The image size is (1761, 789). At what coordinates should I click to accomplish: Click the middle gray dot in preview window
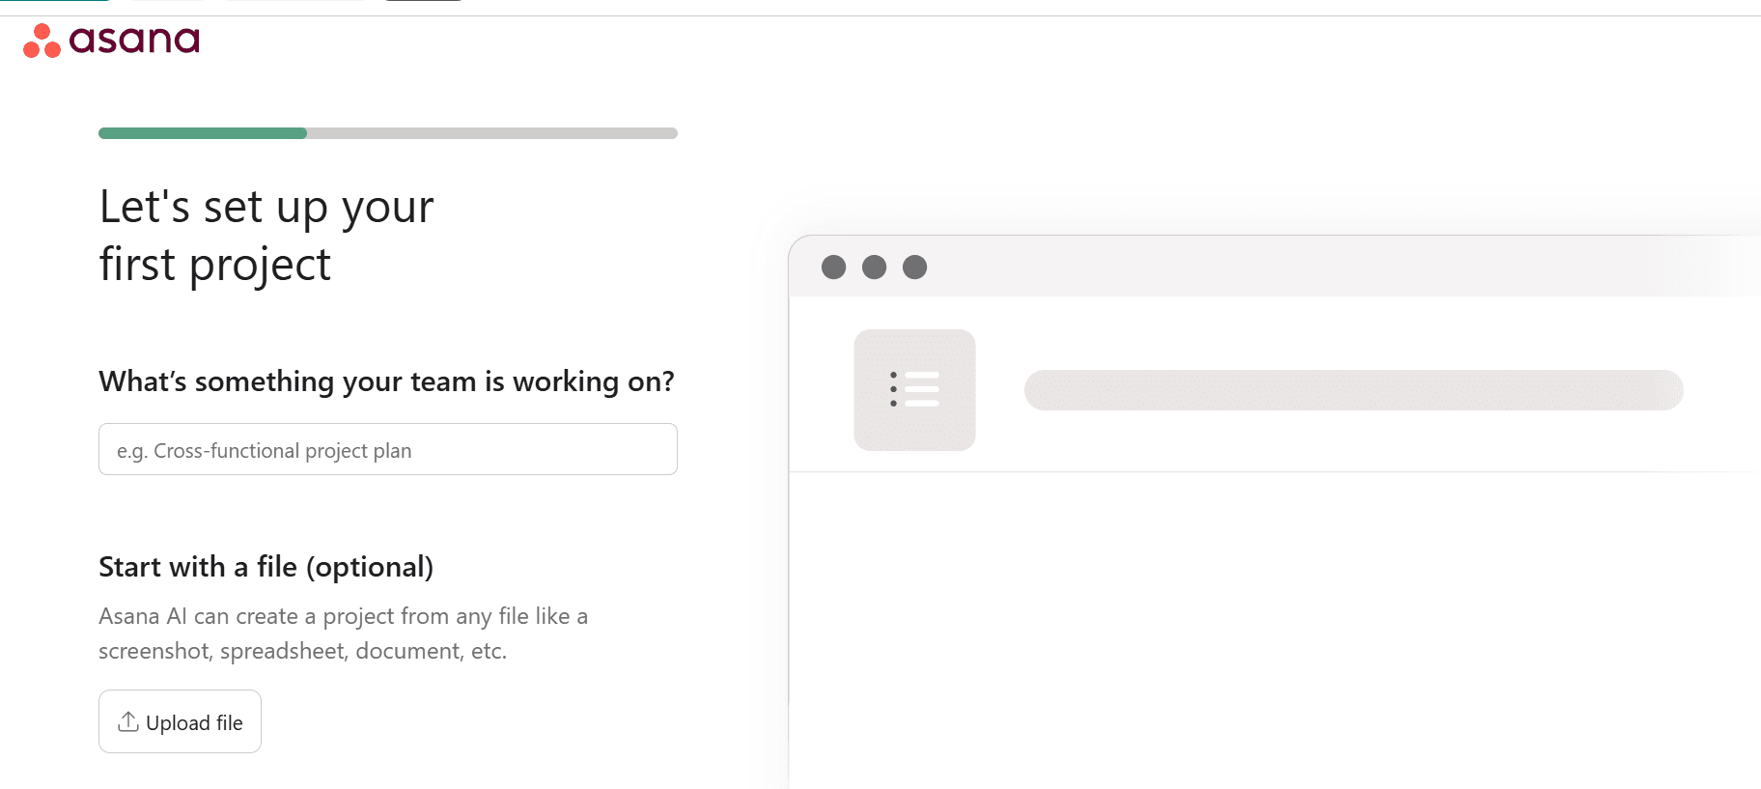pos(874,268)
